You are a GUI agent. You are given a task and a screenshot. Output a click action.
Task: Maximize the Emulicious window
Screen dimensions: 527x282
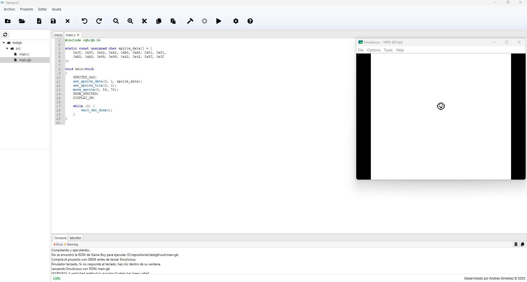[507, 42]
